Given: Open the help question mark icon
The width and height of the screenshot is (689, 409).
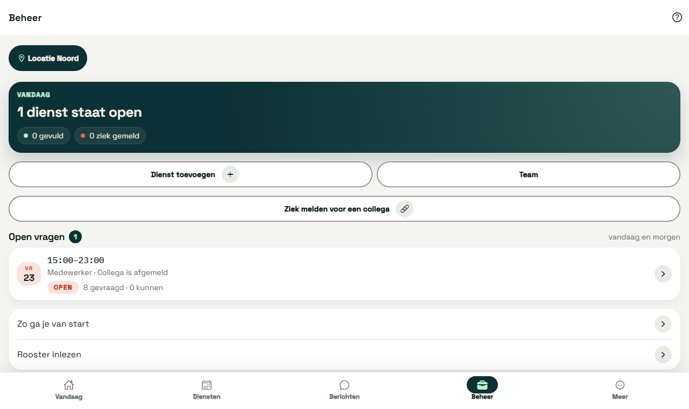Looking at the screenshot, I should click(x=677, y=17).
